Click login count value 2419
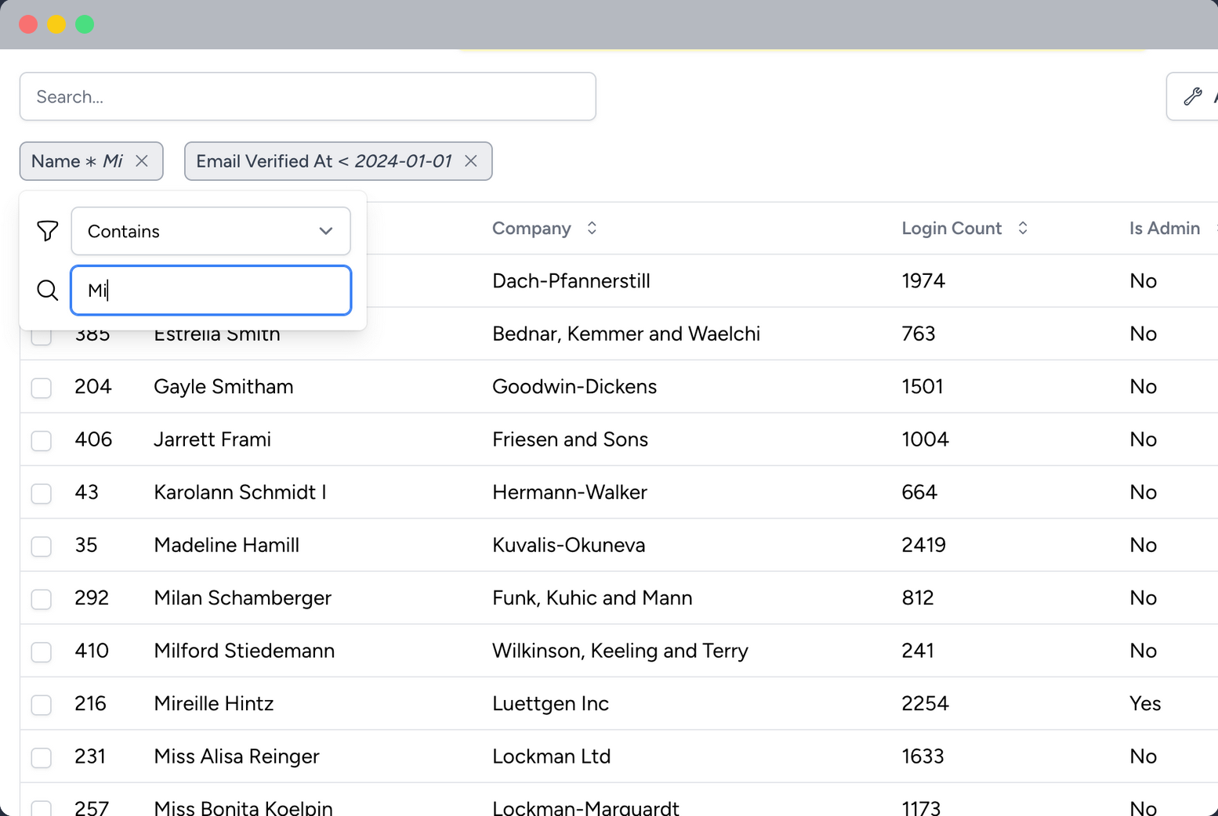Image resolution: width=1218 pixels, height=816 pixels. [x=923, y=545]
